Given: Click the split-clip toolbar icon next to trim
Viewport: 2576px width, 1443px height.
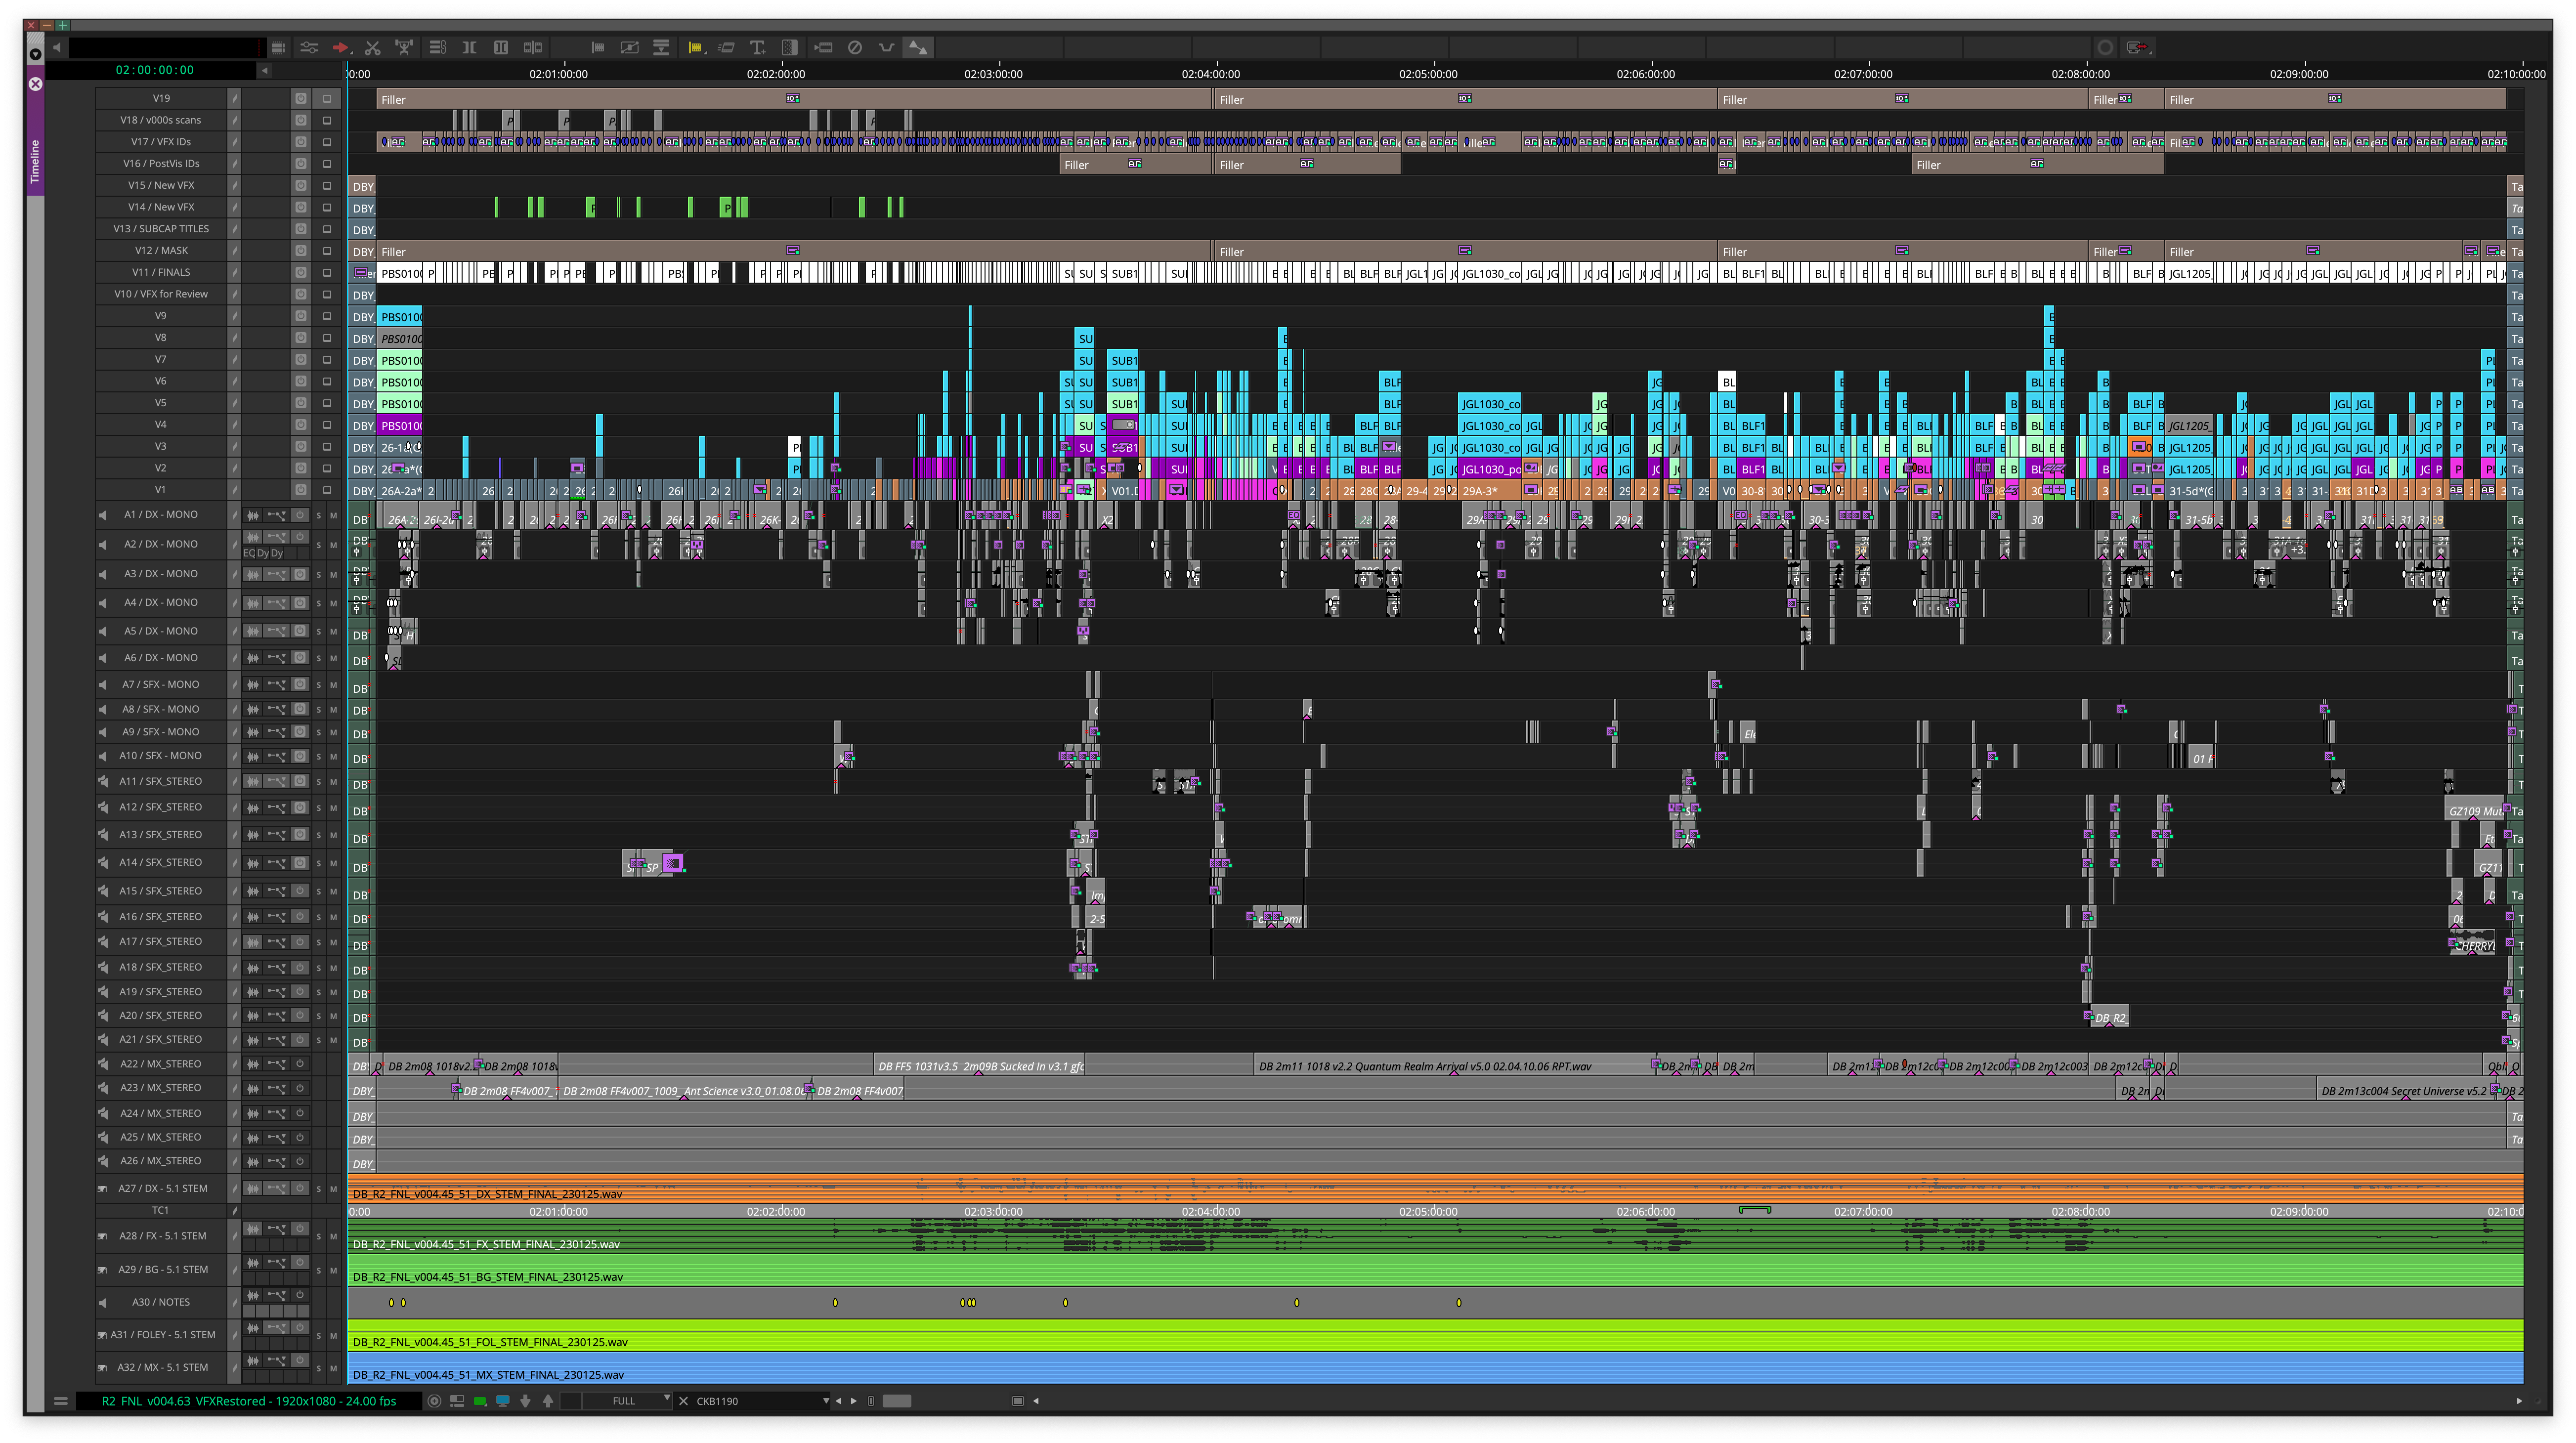Looking at the screenshot, I should [x=532, y=47].
